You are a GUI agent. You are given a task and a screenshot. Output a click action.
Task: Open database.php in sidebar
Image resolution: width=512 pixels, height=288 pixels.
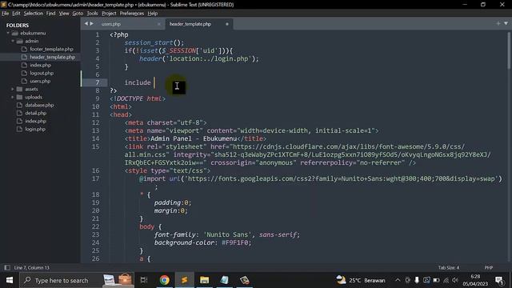[x=39, y=105]
